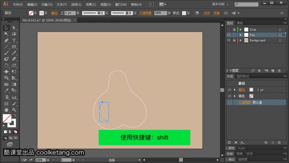The width and height of the screenshot is (289, 163).
Task: Expand the fill row in Appearance panel
Action: (235, 96)
